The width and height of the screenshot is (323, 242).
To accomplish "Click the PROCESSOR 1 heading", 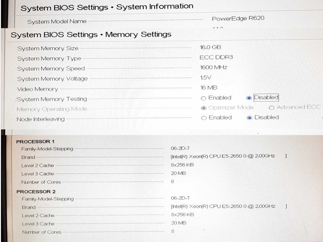I will [x=35, y=142].
